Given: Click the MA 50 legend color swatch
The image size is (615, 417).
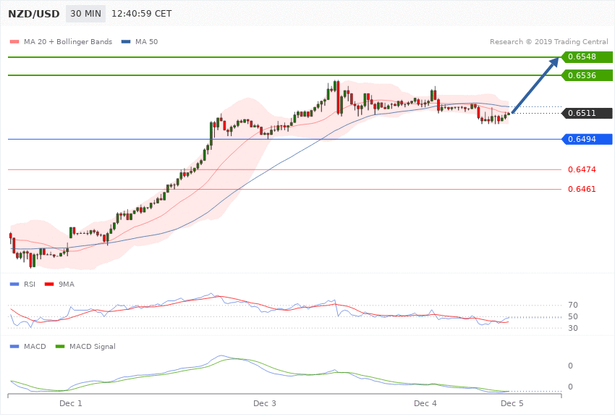Looking at the screenshot, I should 126,41.
